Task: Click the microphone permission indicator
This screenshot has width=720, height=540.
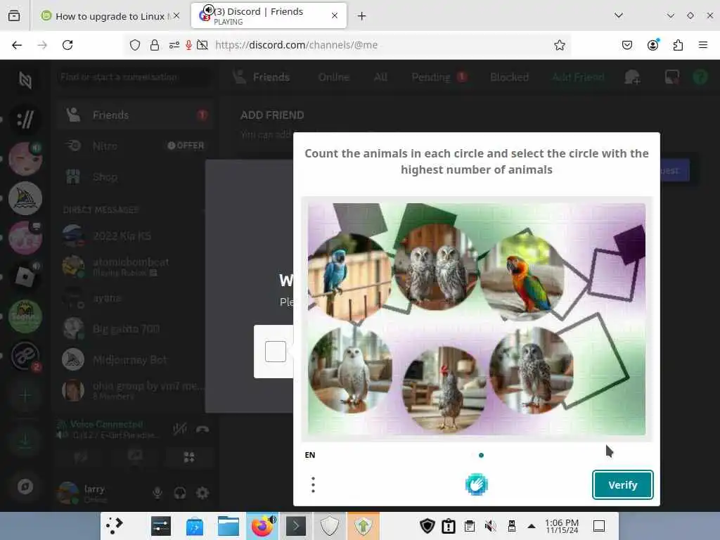Action: pos(188,45)
